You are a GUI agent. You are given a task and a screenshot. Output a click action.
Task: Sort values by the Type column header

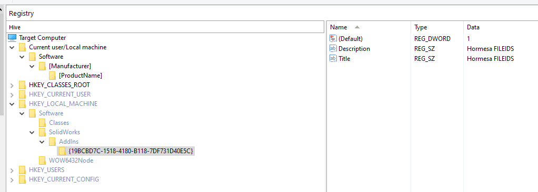[x=437, y=27]
